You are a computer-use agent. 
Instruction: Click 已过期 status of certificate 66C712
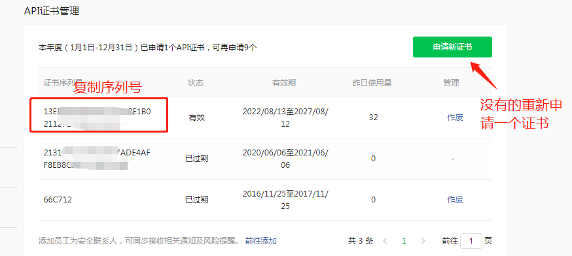196,200
